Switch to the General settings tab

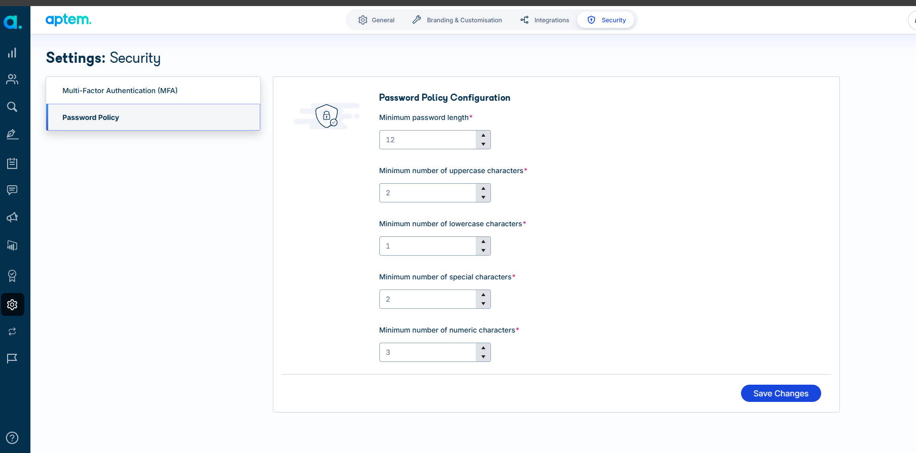[376, 20]
